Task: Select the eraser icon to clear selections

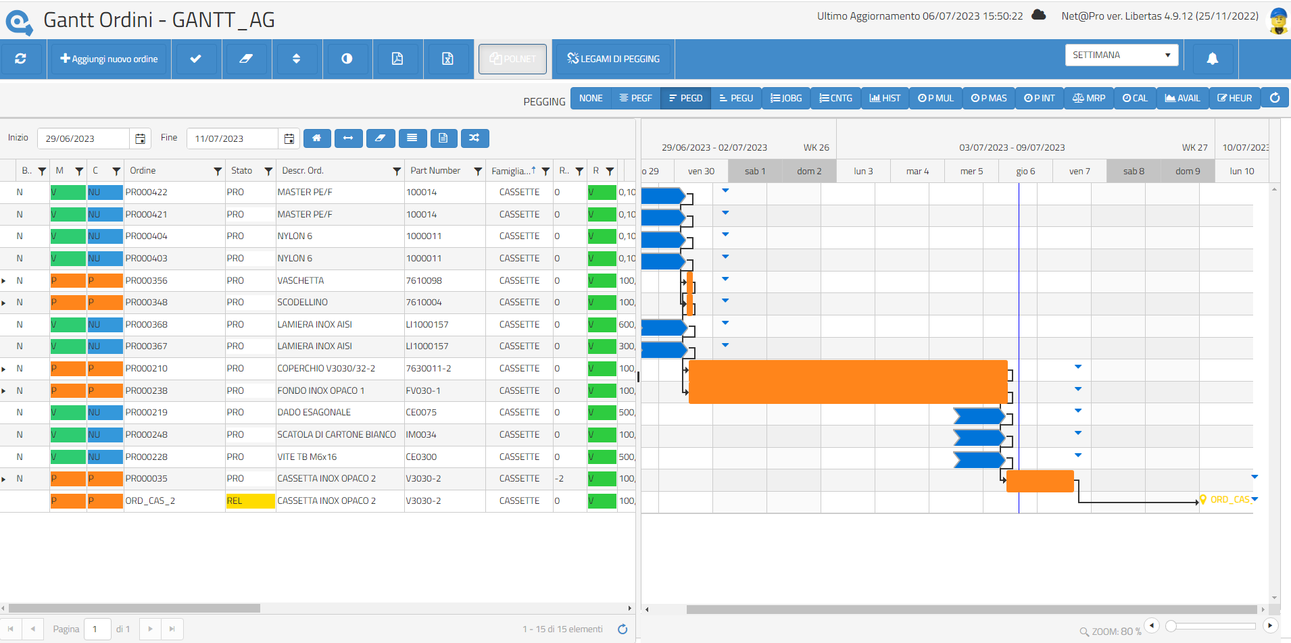Action: click(247, 59)
